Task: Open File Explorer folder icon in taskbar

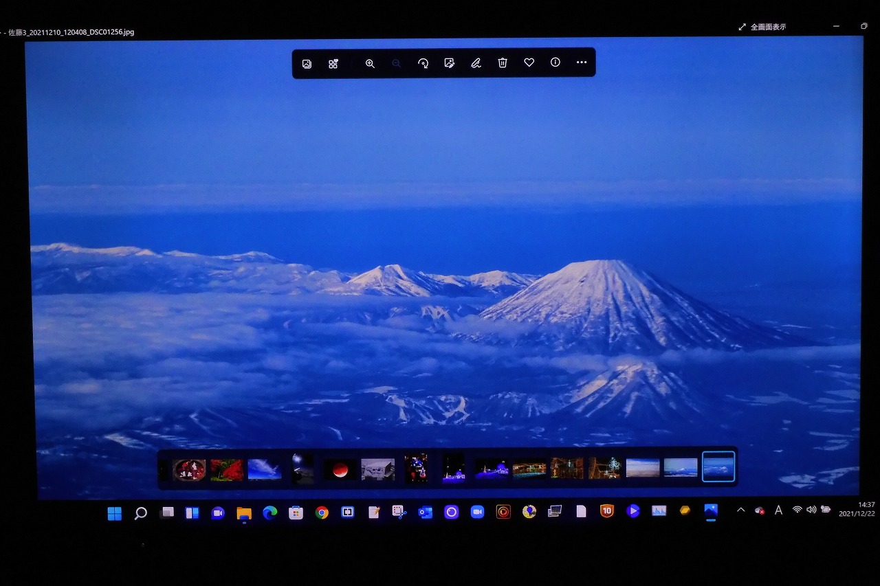Action: tap(243, 513)
